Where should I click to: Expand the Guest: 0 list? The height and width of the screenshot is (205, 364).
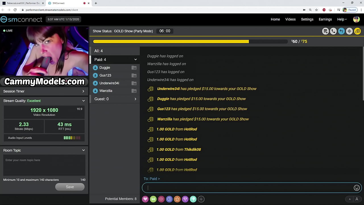135,99
